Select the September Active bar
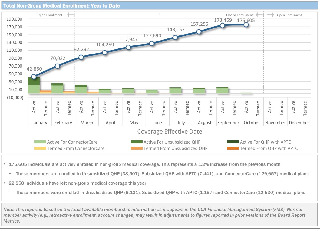The width and height of the screenshot is (320, 231). pos(223,90)
